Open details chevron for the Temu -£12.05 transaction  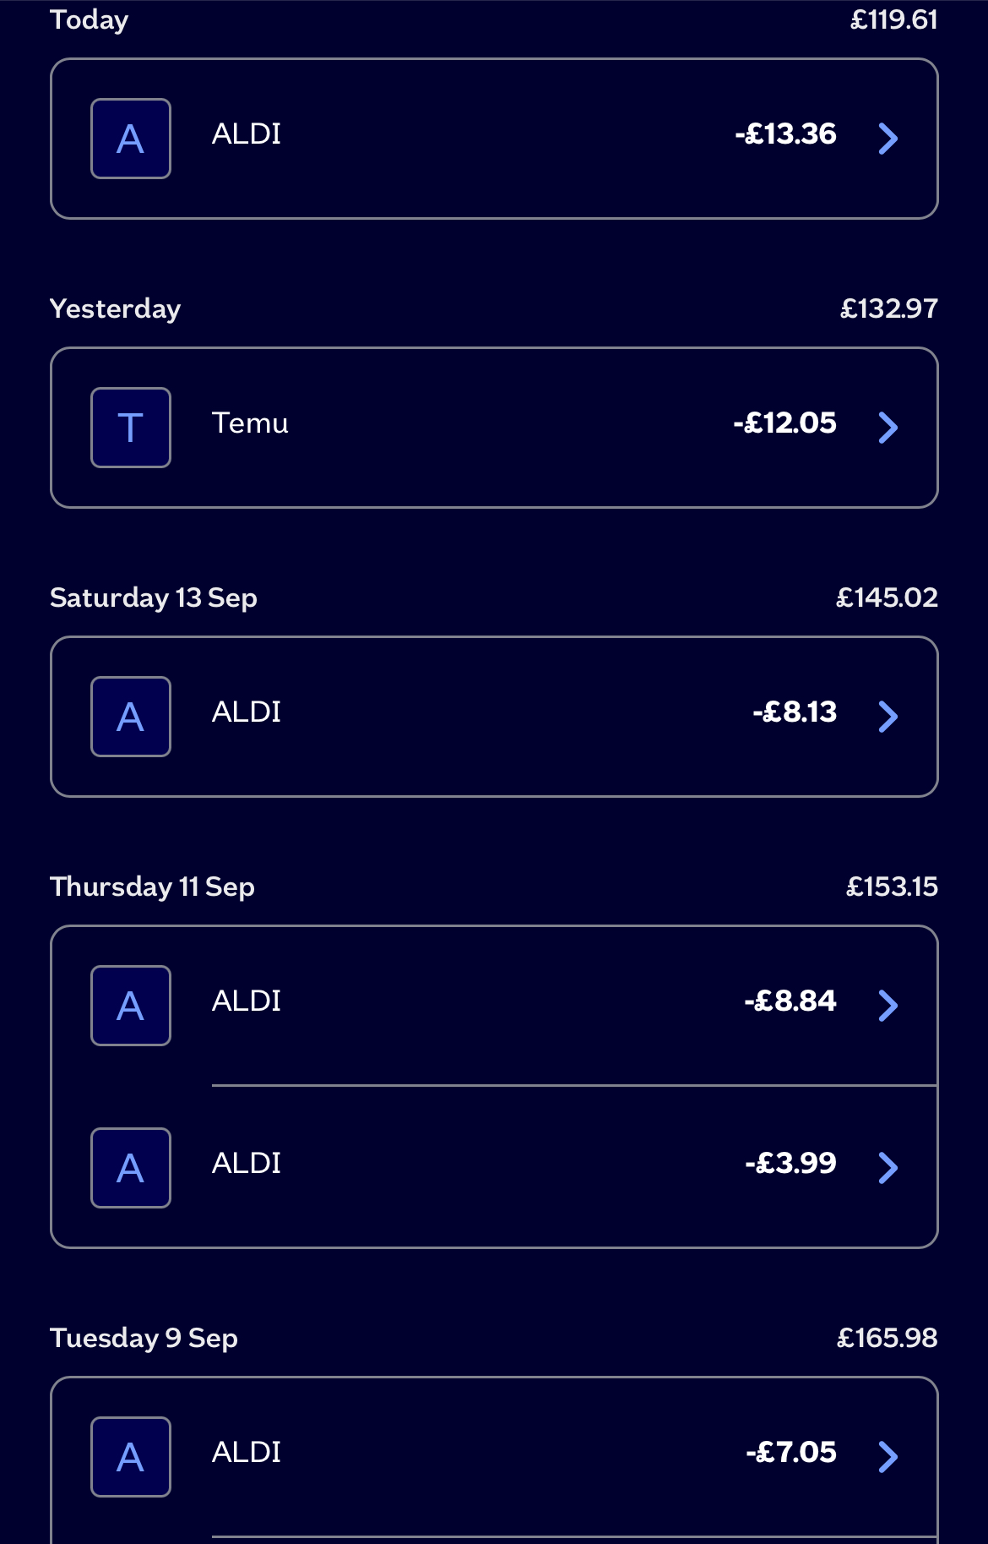click(888, 428)
